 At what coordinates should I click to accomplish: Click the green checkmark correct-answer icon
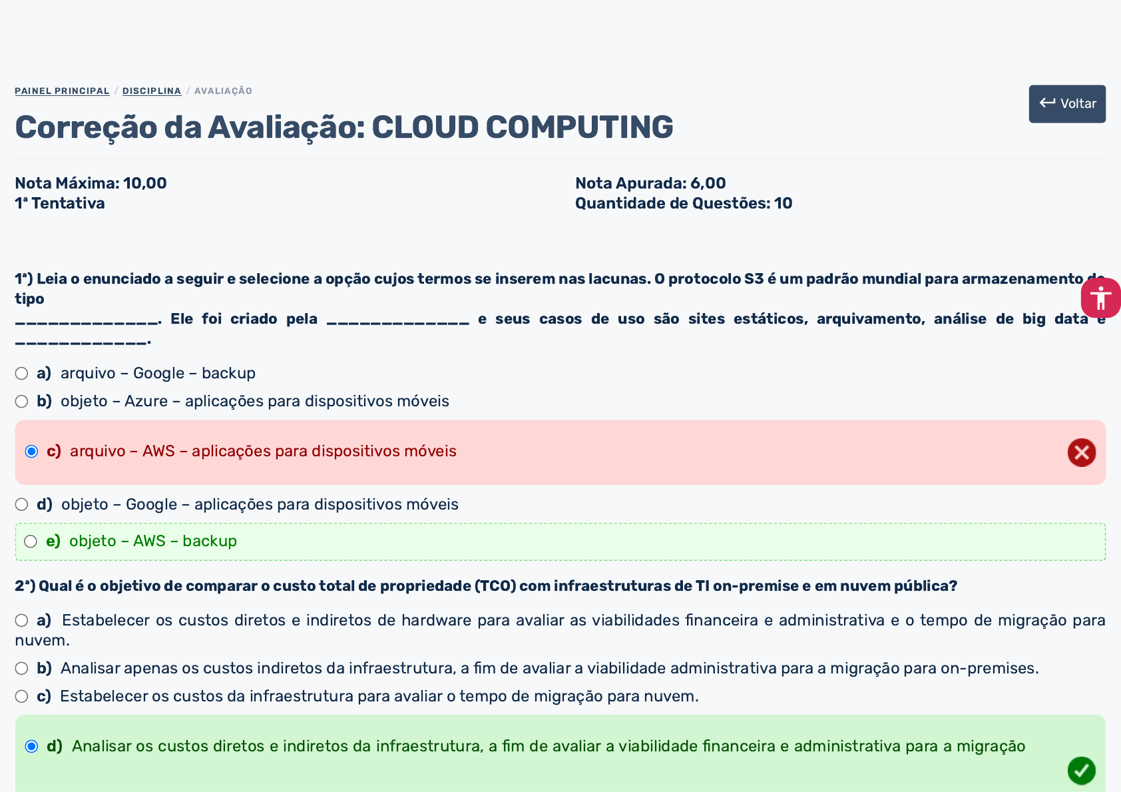coord(1081,771)
